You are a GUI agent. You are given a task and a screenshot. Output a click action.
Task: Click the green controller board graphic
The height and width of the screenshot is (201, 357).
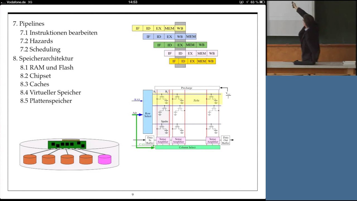(x=67, y=144)
